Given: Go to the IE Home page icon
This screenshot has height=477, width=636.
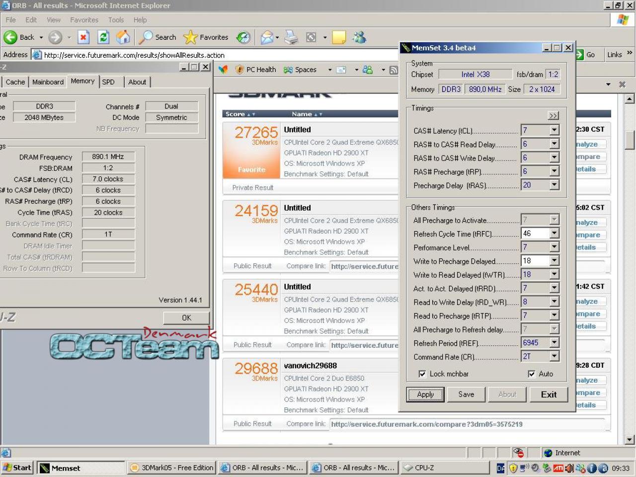Looking at the screenshot, I should click(123, 37).
